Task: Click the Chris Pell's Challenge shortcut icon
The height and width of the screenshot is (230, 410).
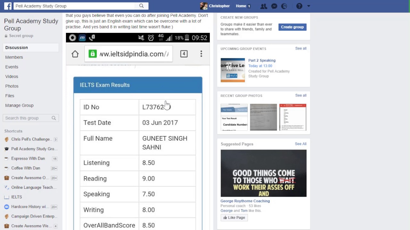Action: pos(6,139)
